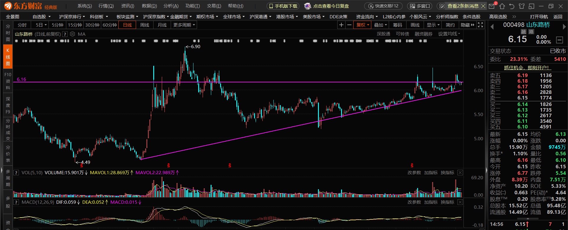Open the F10资料 sidebar tab

coord(8,81)
